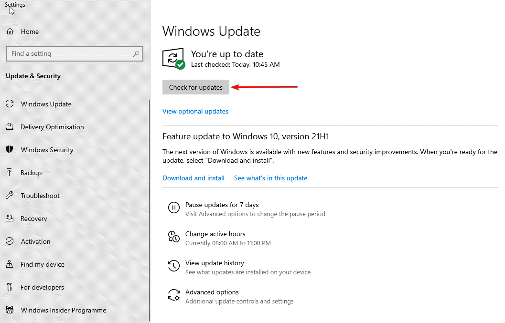Image resolution: width=505 pixels, height=323 pixels.
Task: Open the View optional updates link
Action: tap(195, 111)
